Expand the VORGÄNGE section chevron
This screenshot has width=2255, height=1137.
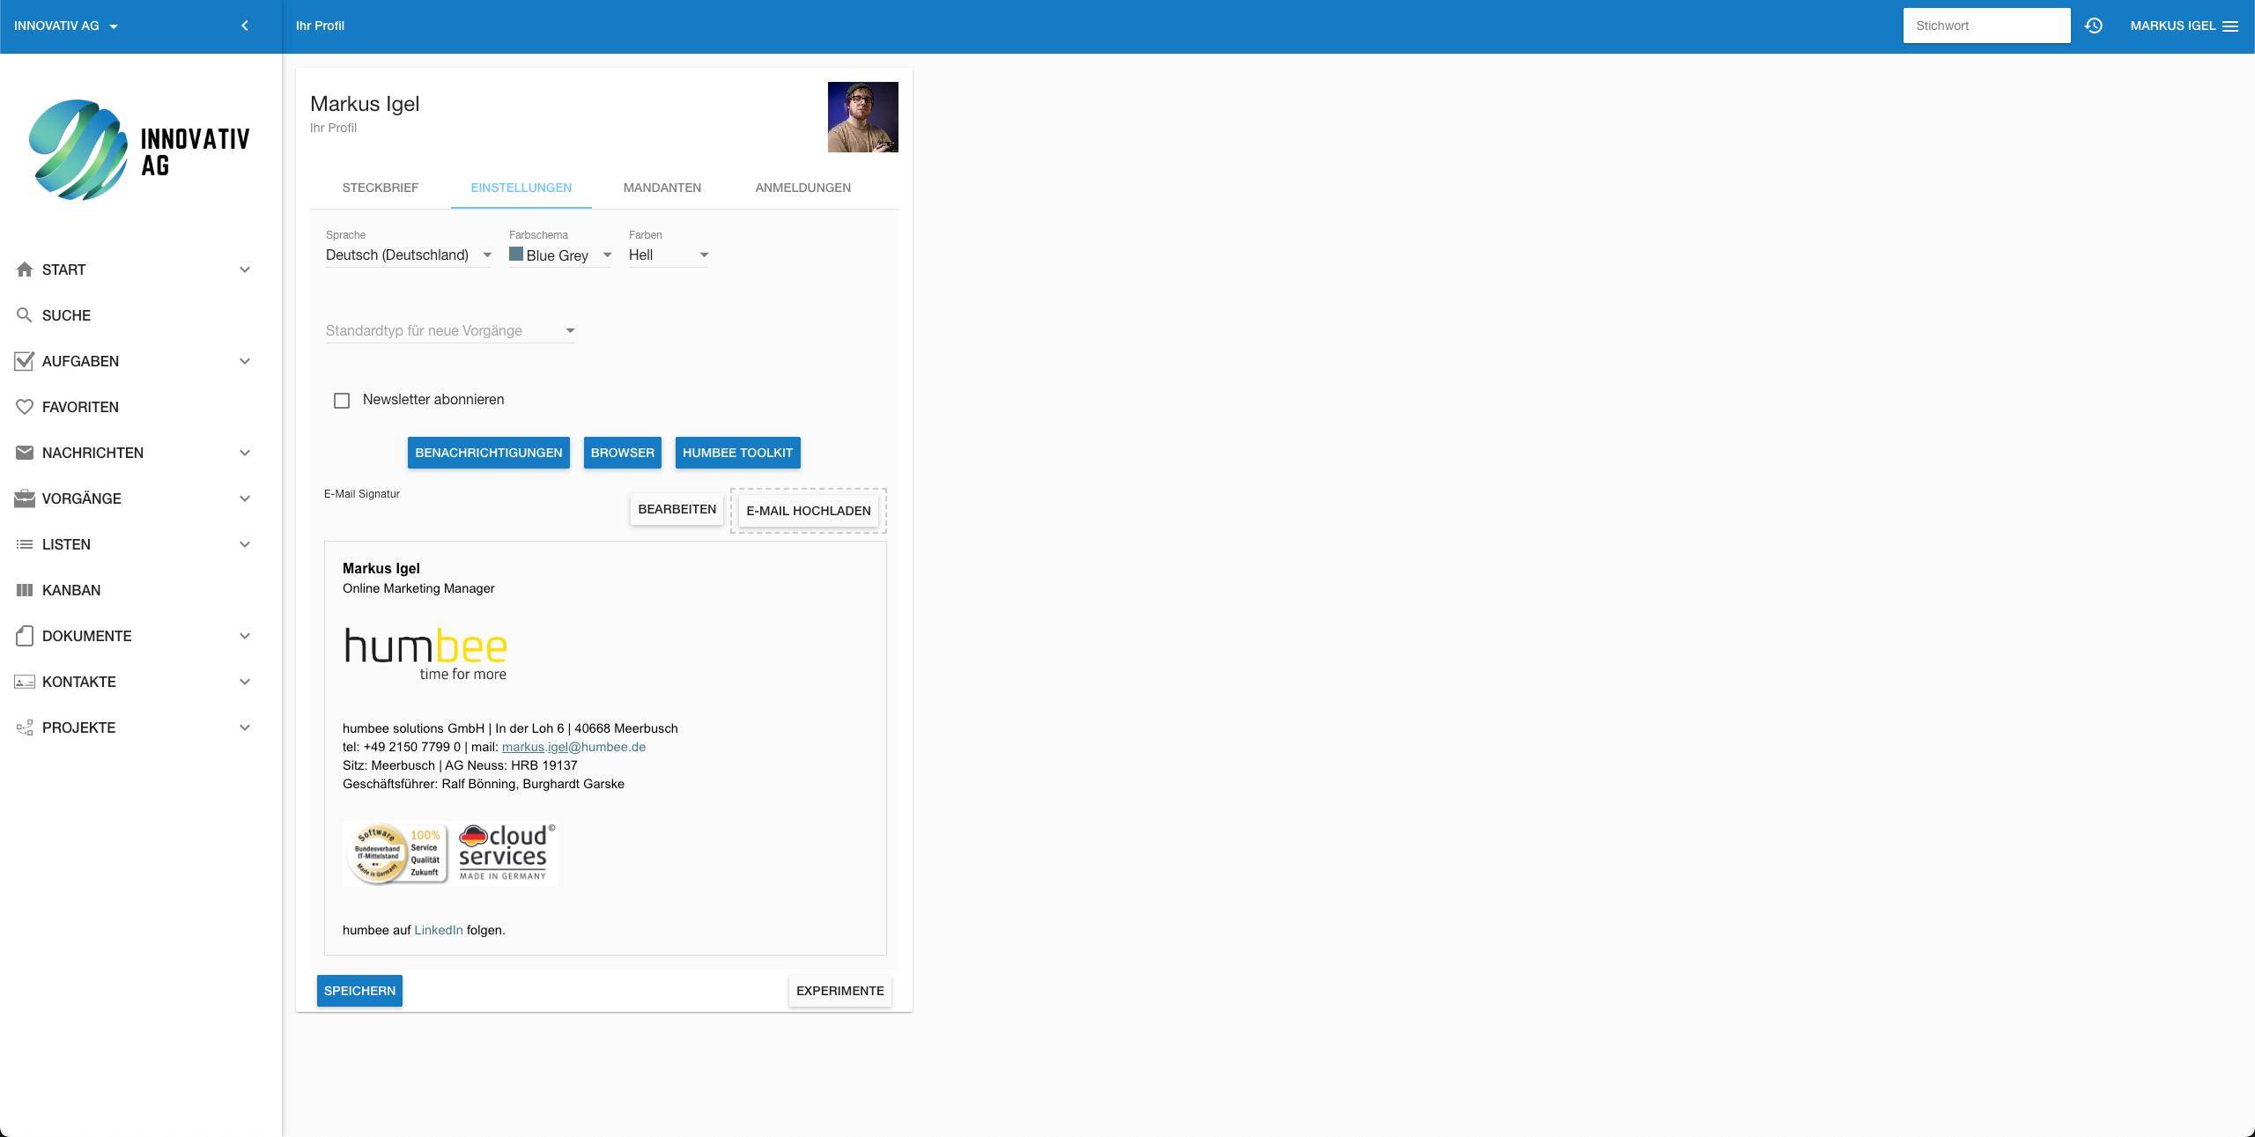244,498
